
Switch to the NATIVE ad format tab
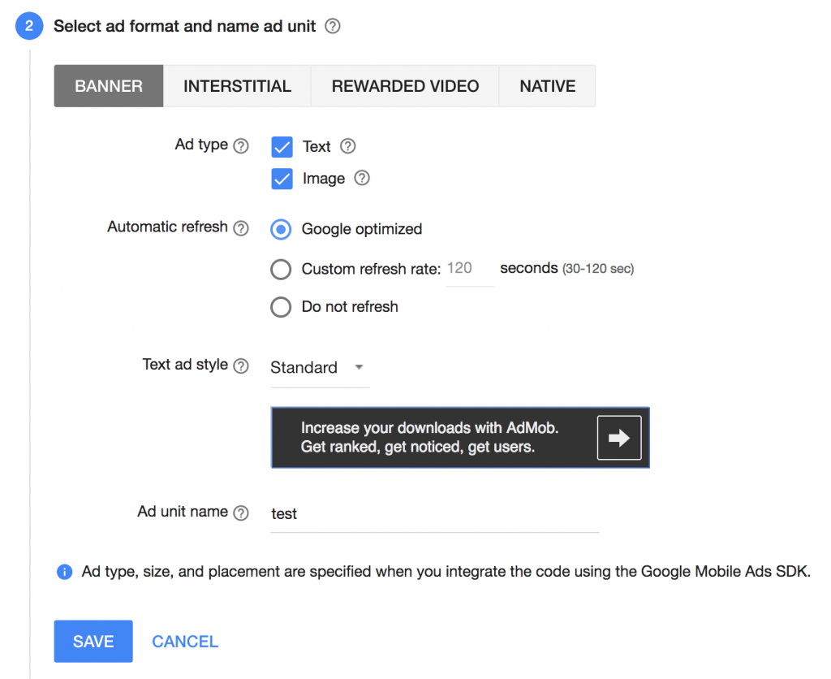tap(547, 85)
